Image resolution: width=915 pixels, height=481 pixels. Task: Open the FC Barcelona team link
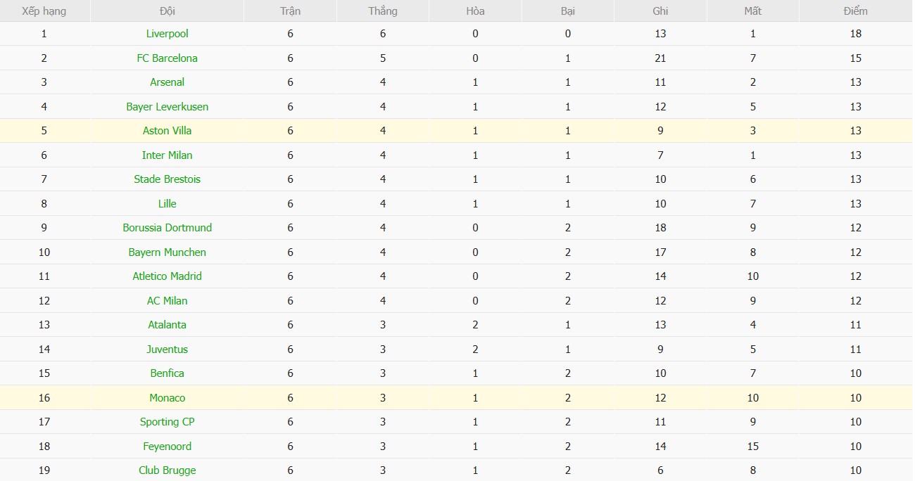point(168,58)
